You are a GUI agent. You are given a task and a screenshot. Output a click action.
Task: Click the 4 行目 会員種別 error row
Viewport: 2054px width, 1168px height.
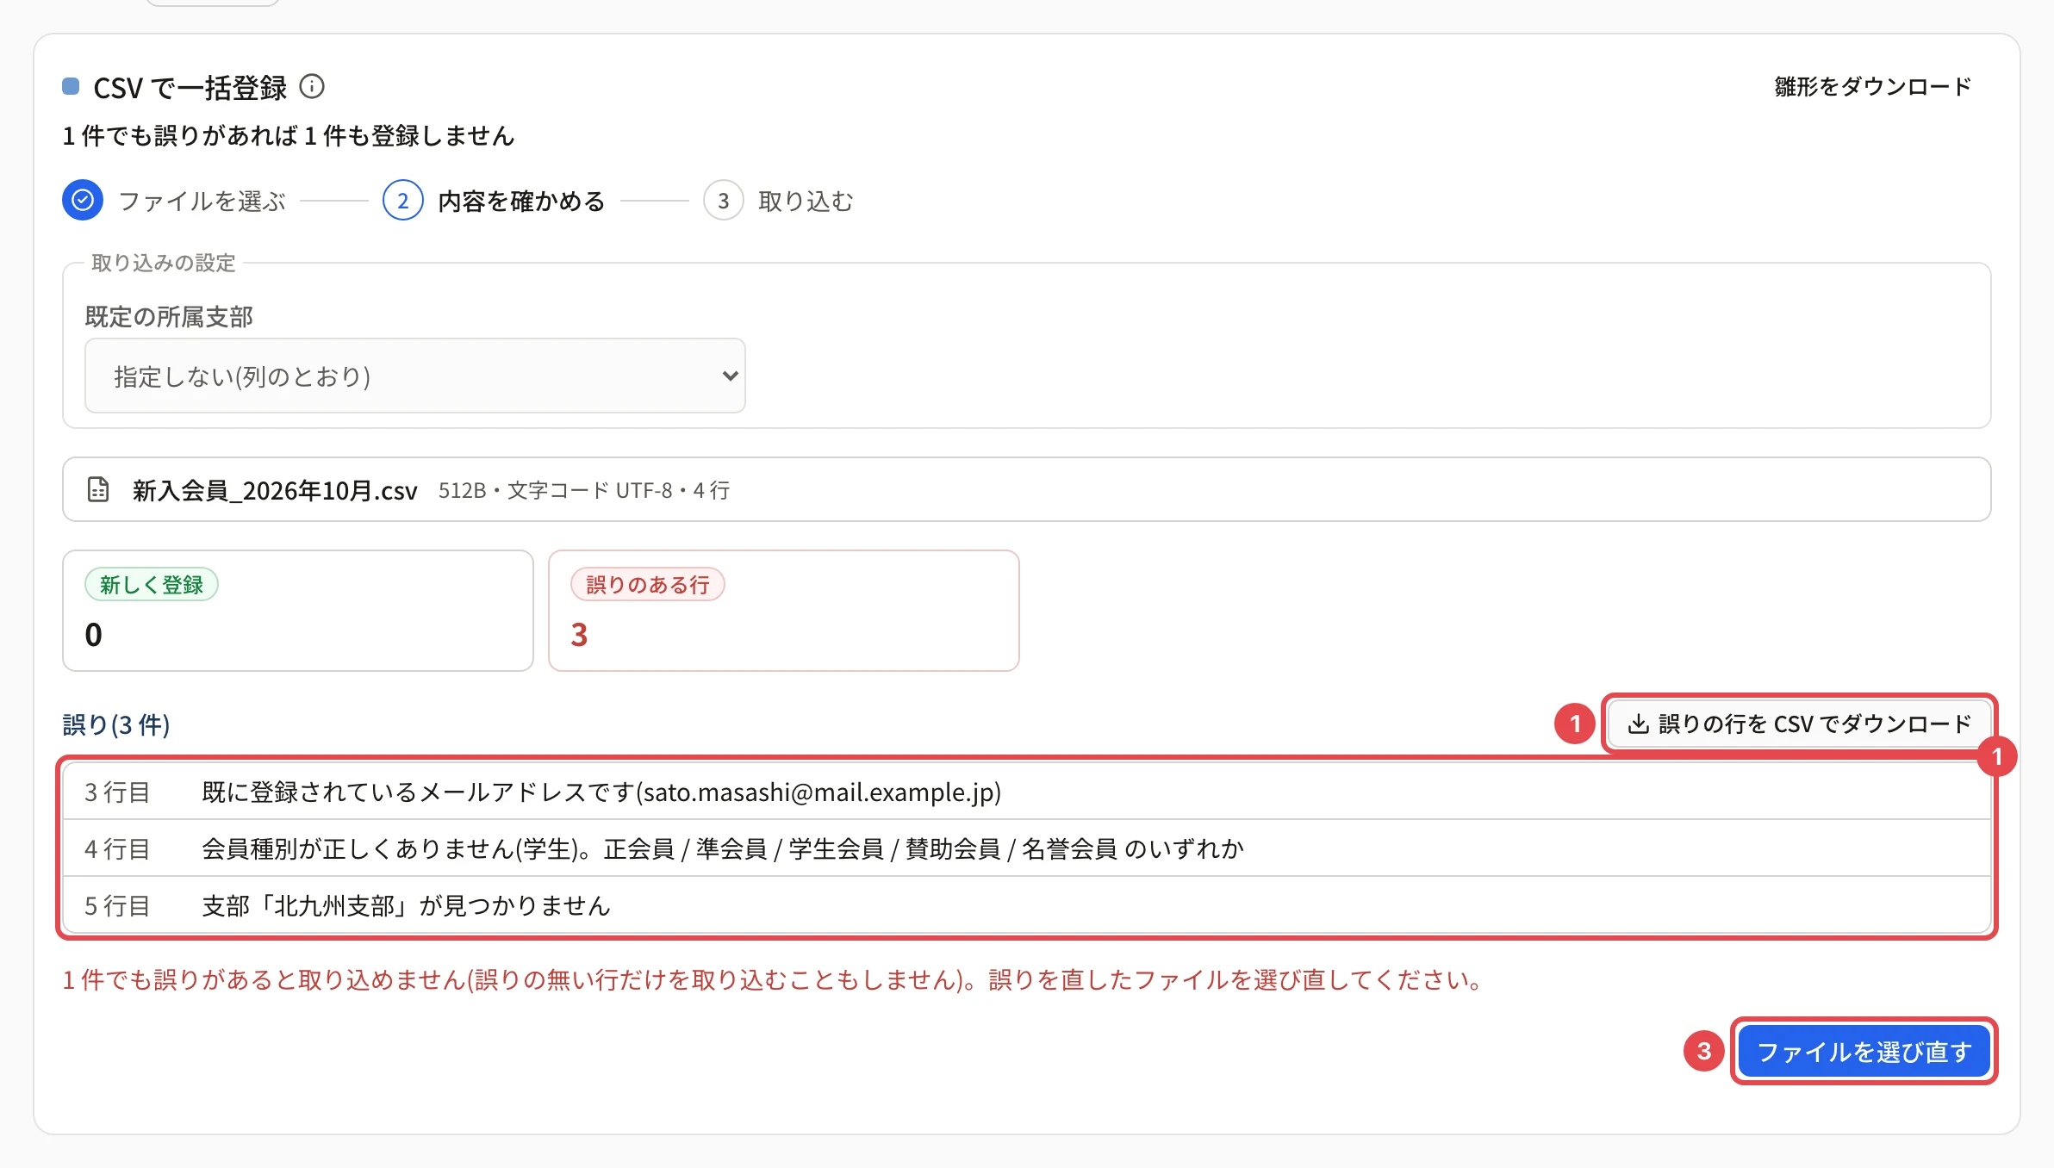pos(1027,848)
